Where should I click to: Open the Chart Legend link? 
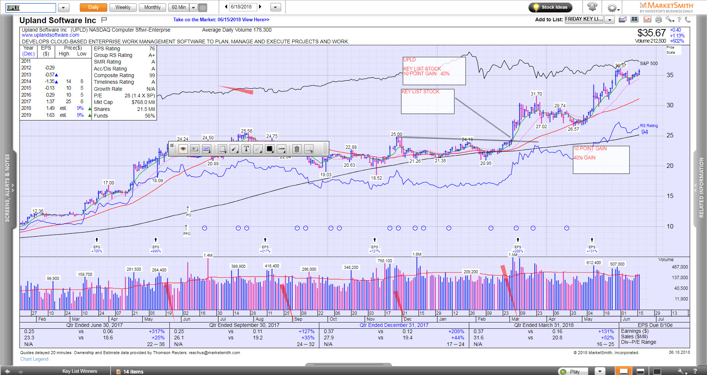point(34,359)
